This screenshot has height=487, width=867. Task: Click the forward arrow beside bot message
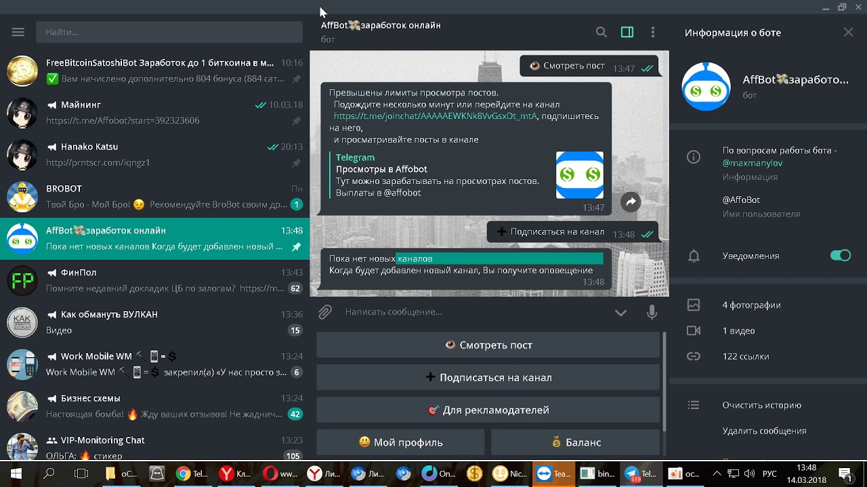coord(631,202)
